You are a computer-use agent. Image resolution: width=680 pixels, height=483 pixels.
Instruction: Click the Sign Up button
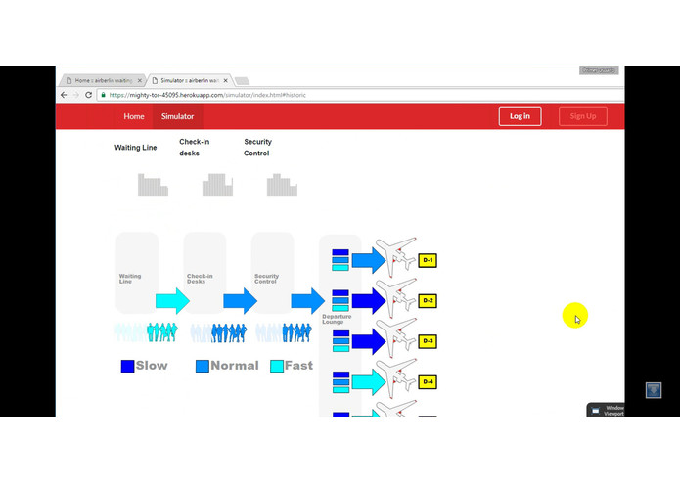583,116
